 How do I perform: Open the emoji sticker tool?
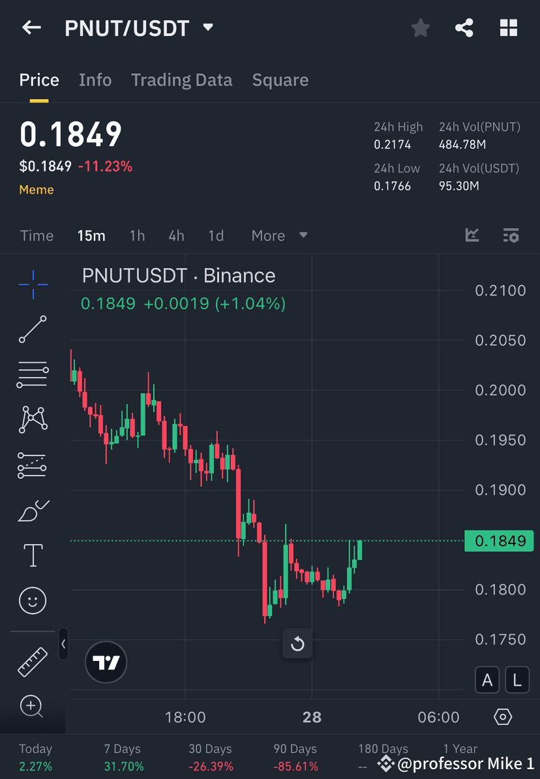(x=33, y=600)
